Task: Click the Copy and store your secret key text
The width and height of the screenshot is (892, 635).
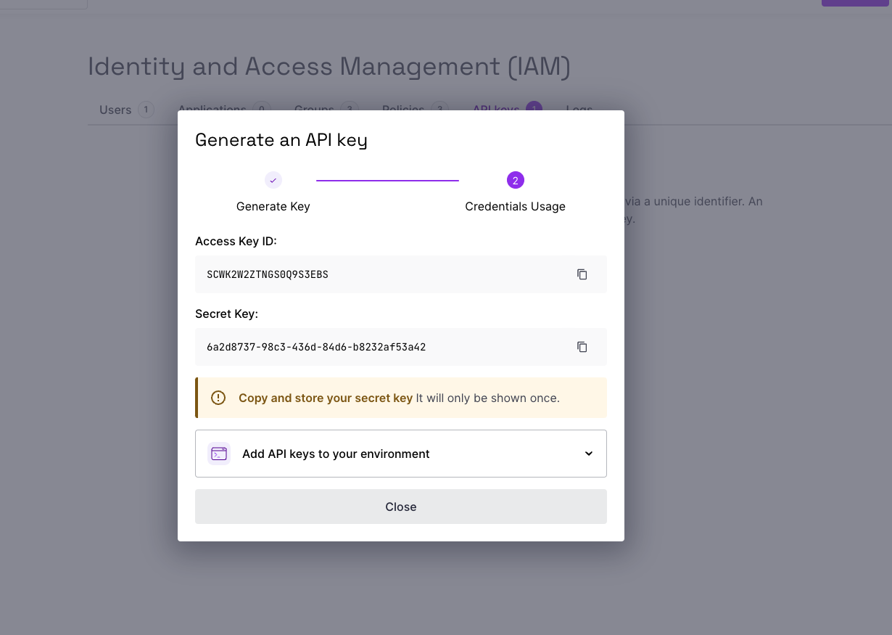Action: pyautogui.click(x=326, y=398)
